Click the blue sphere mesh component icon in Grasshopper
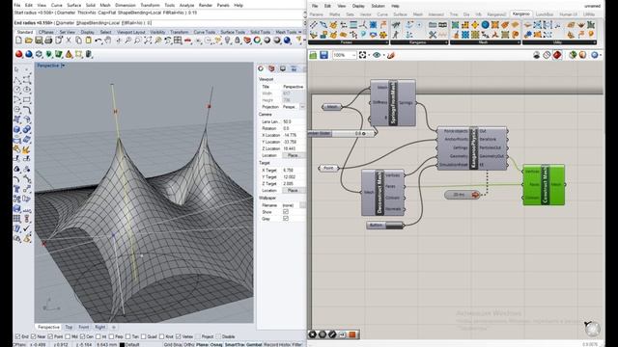Image resolution: width=618 pixels, height=347 pixels. [485, 25]
